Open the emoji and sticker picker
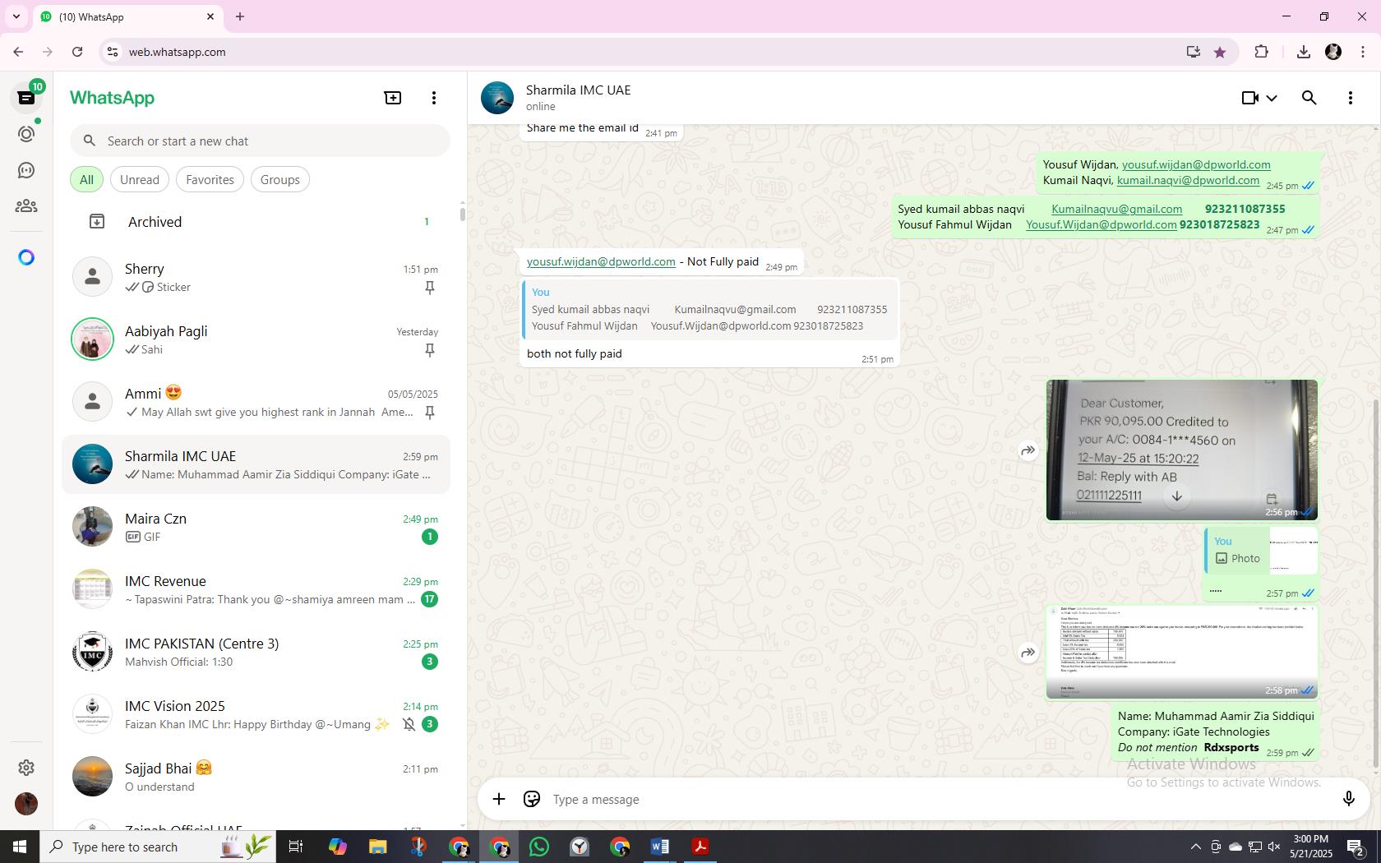Viewport: 1381px width, 863px height. (x=532, y=799)
